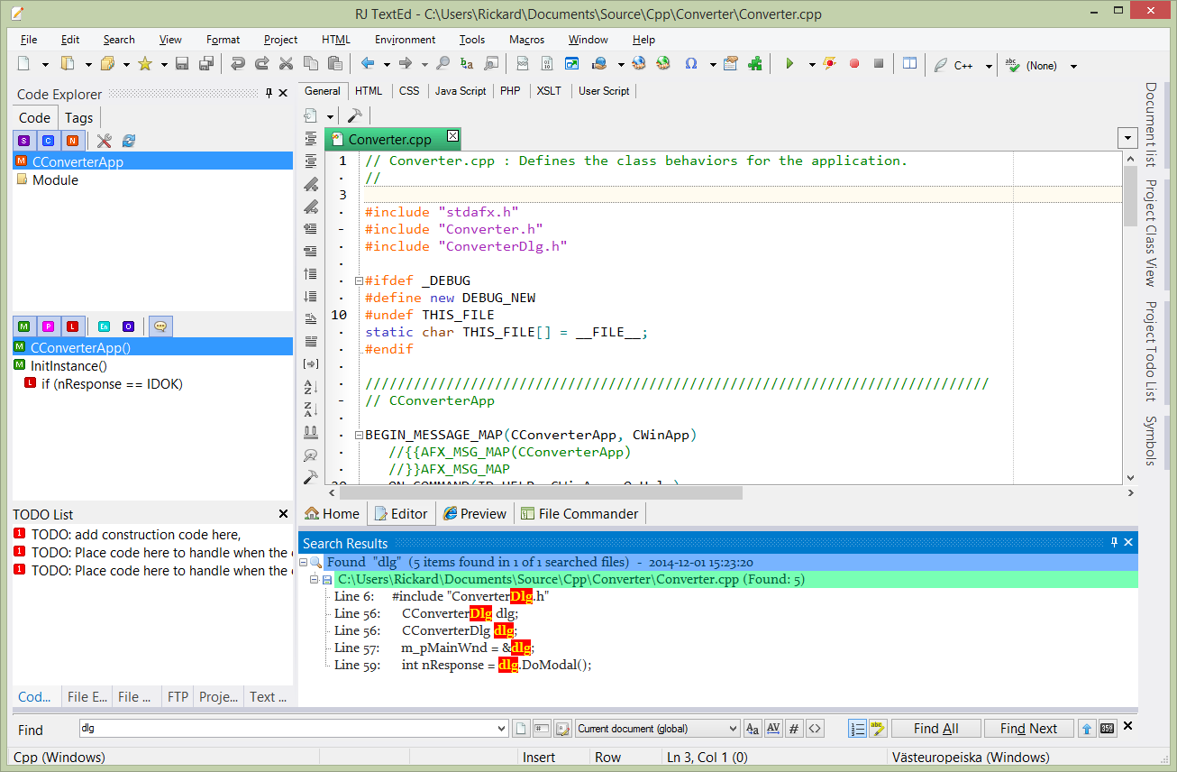The image size is (1177, 772).
Task: Toggle the whole word 'AV' search option
Action: [772, 729]
